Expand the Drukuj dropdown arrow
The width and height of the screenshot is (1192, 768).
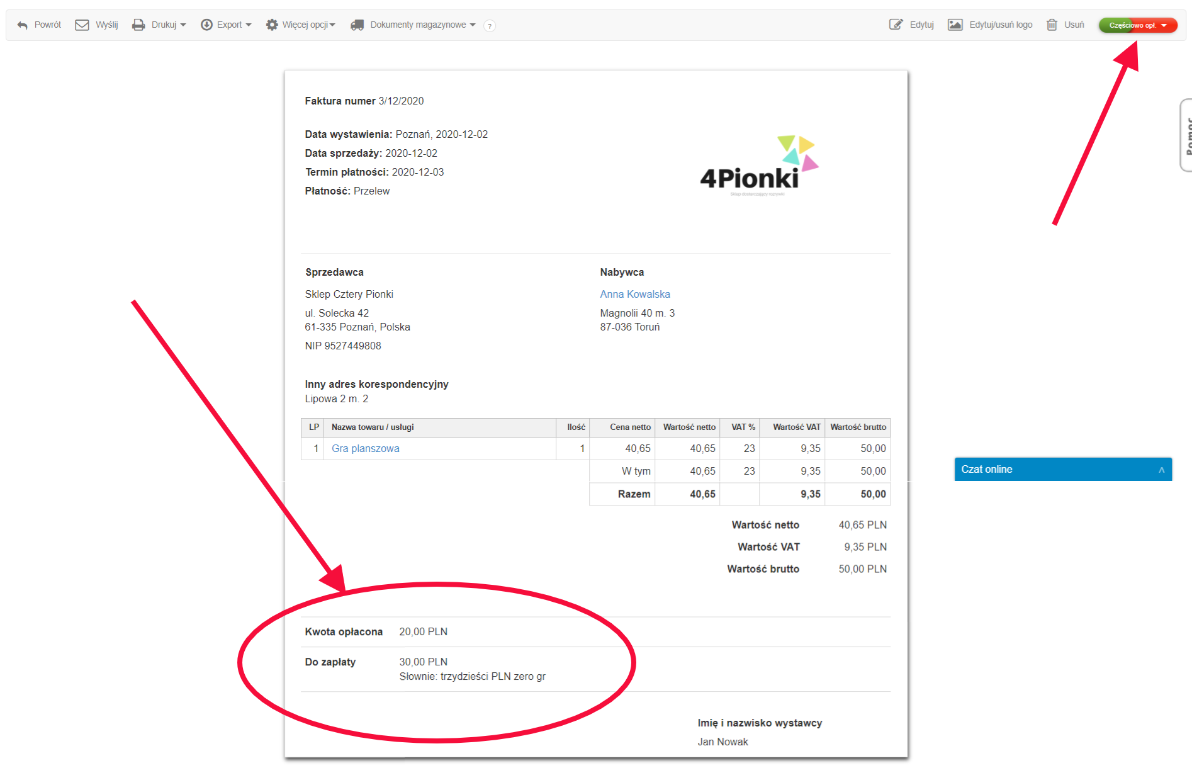(x=183, y=25)
